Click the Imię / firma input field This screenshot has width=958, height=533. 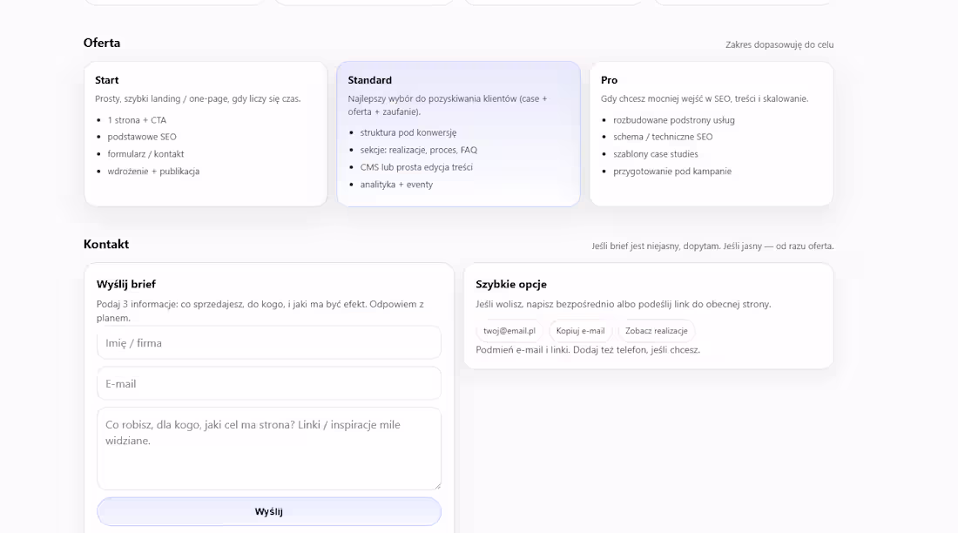point(268,343)
